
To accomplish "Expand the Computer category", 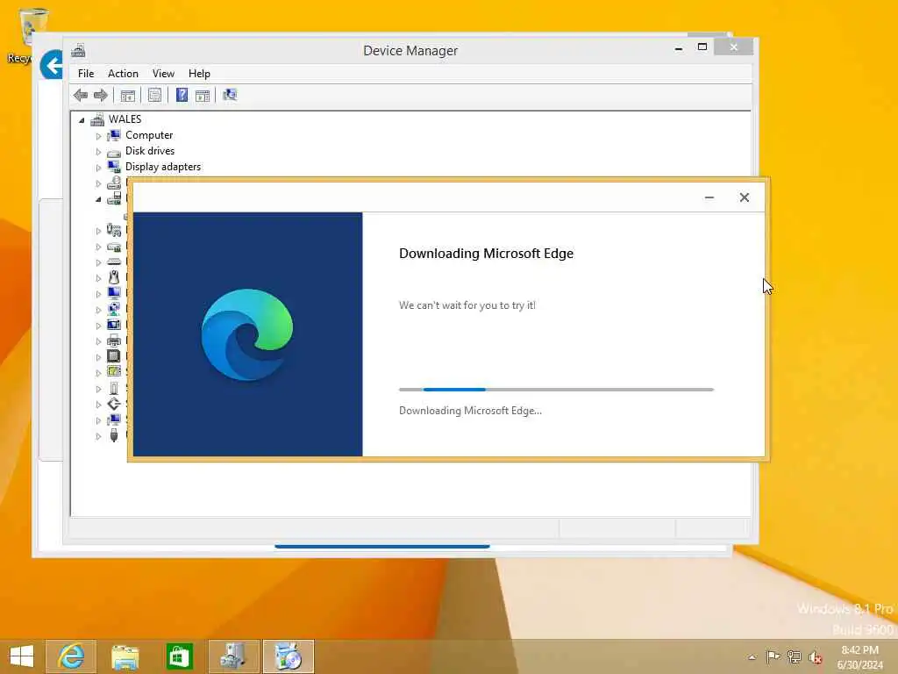I will pyautogui.click(x=98, y=136).
